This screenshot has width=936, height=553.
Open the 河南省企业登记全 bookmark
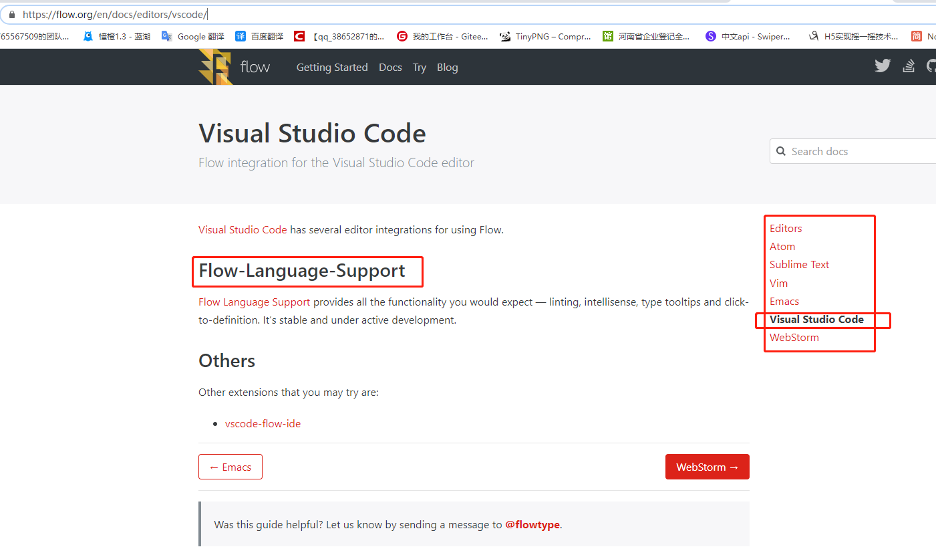tap(646, 37)
